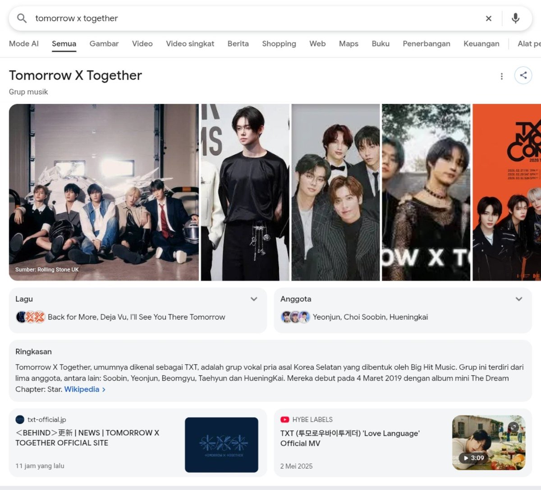Image resolution: width=541 pixels, height=490 pixels.
Task: Open the Maps tab
Action: coord(348,44)
